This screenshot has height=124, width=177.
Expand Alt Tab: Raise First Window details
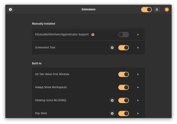pos(138,74)
